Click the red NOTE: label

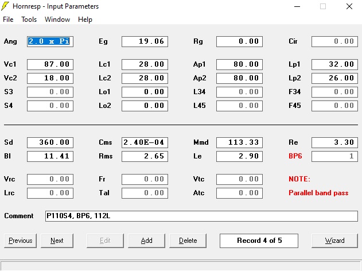[299, 179]
